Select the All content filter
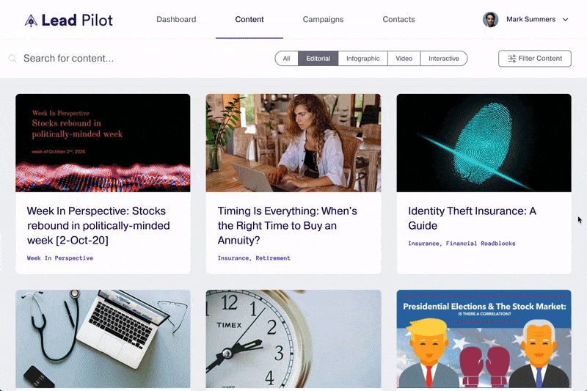587x391 pixels. 286,59
